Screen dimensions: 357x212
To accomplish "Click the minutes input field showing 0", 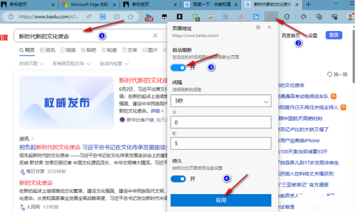I will point(221,122).
